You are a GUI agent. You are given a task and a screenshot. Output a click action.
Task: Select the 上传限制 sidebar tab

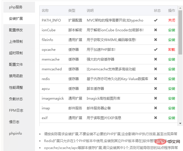[x=16, y=41]
